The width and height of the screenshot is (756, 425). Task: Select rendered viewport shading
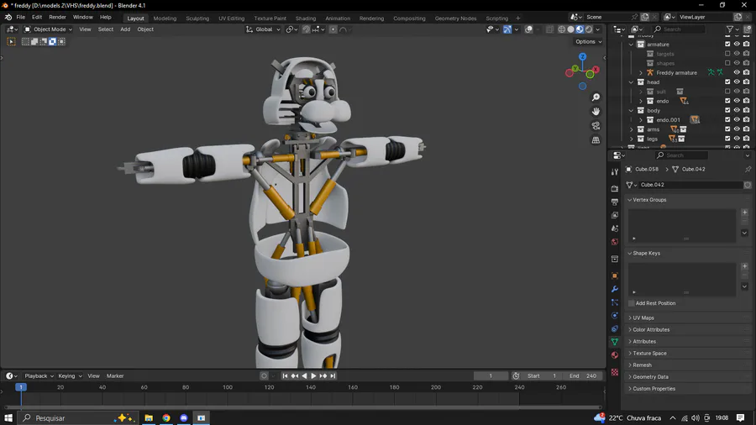[589, 29]
